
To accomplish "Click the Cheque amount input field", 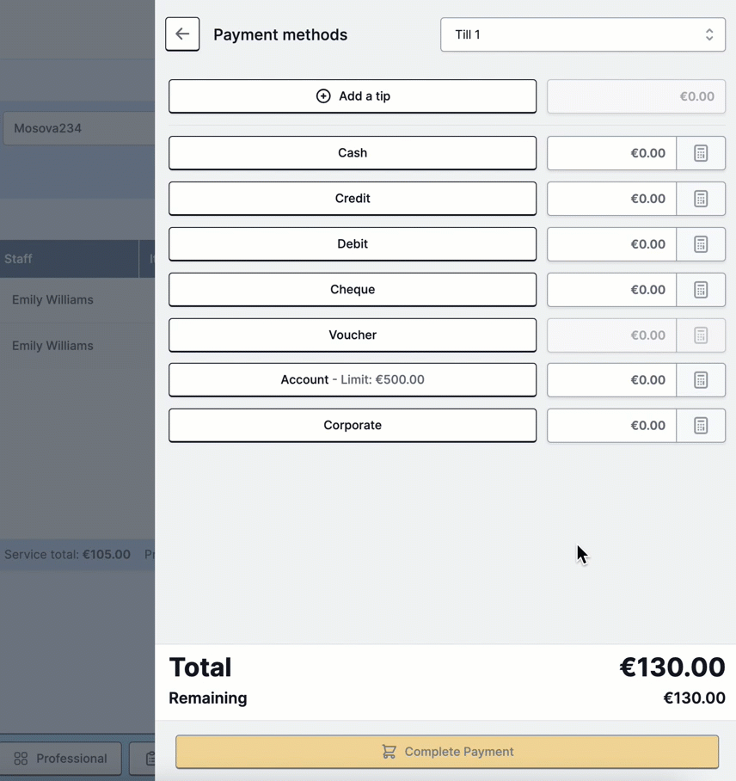I will tap(612, 290).
